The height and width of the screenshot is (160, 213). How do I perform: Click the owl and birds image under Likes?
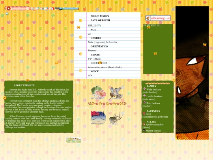(x=117, y=92)
